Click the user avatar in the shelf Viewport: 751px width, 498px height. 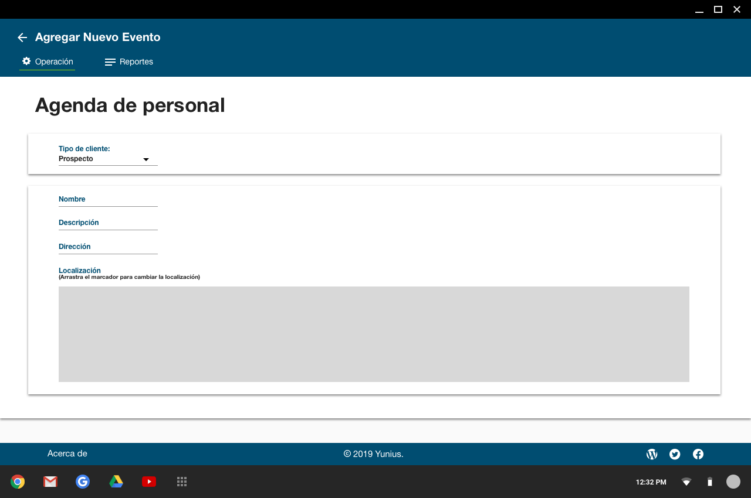tap(733, 482)
